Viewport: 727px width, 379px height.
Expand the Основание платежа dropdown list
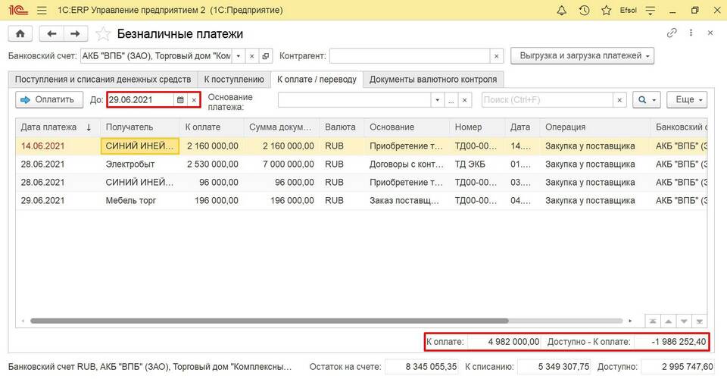[437, 100]
